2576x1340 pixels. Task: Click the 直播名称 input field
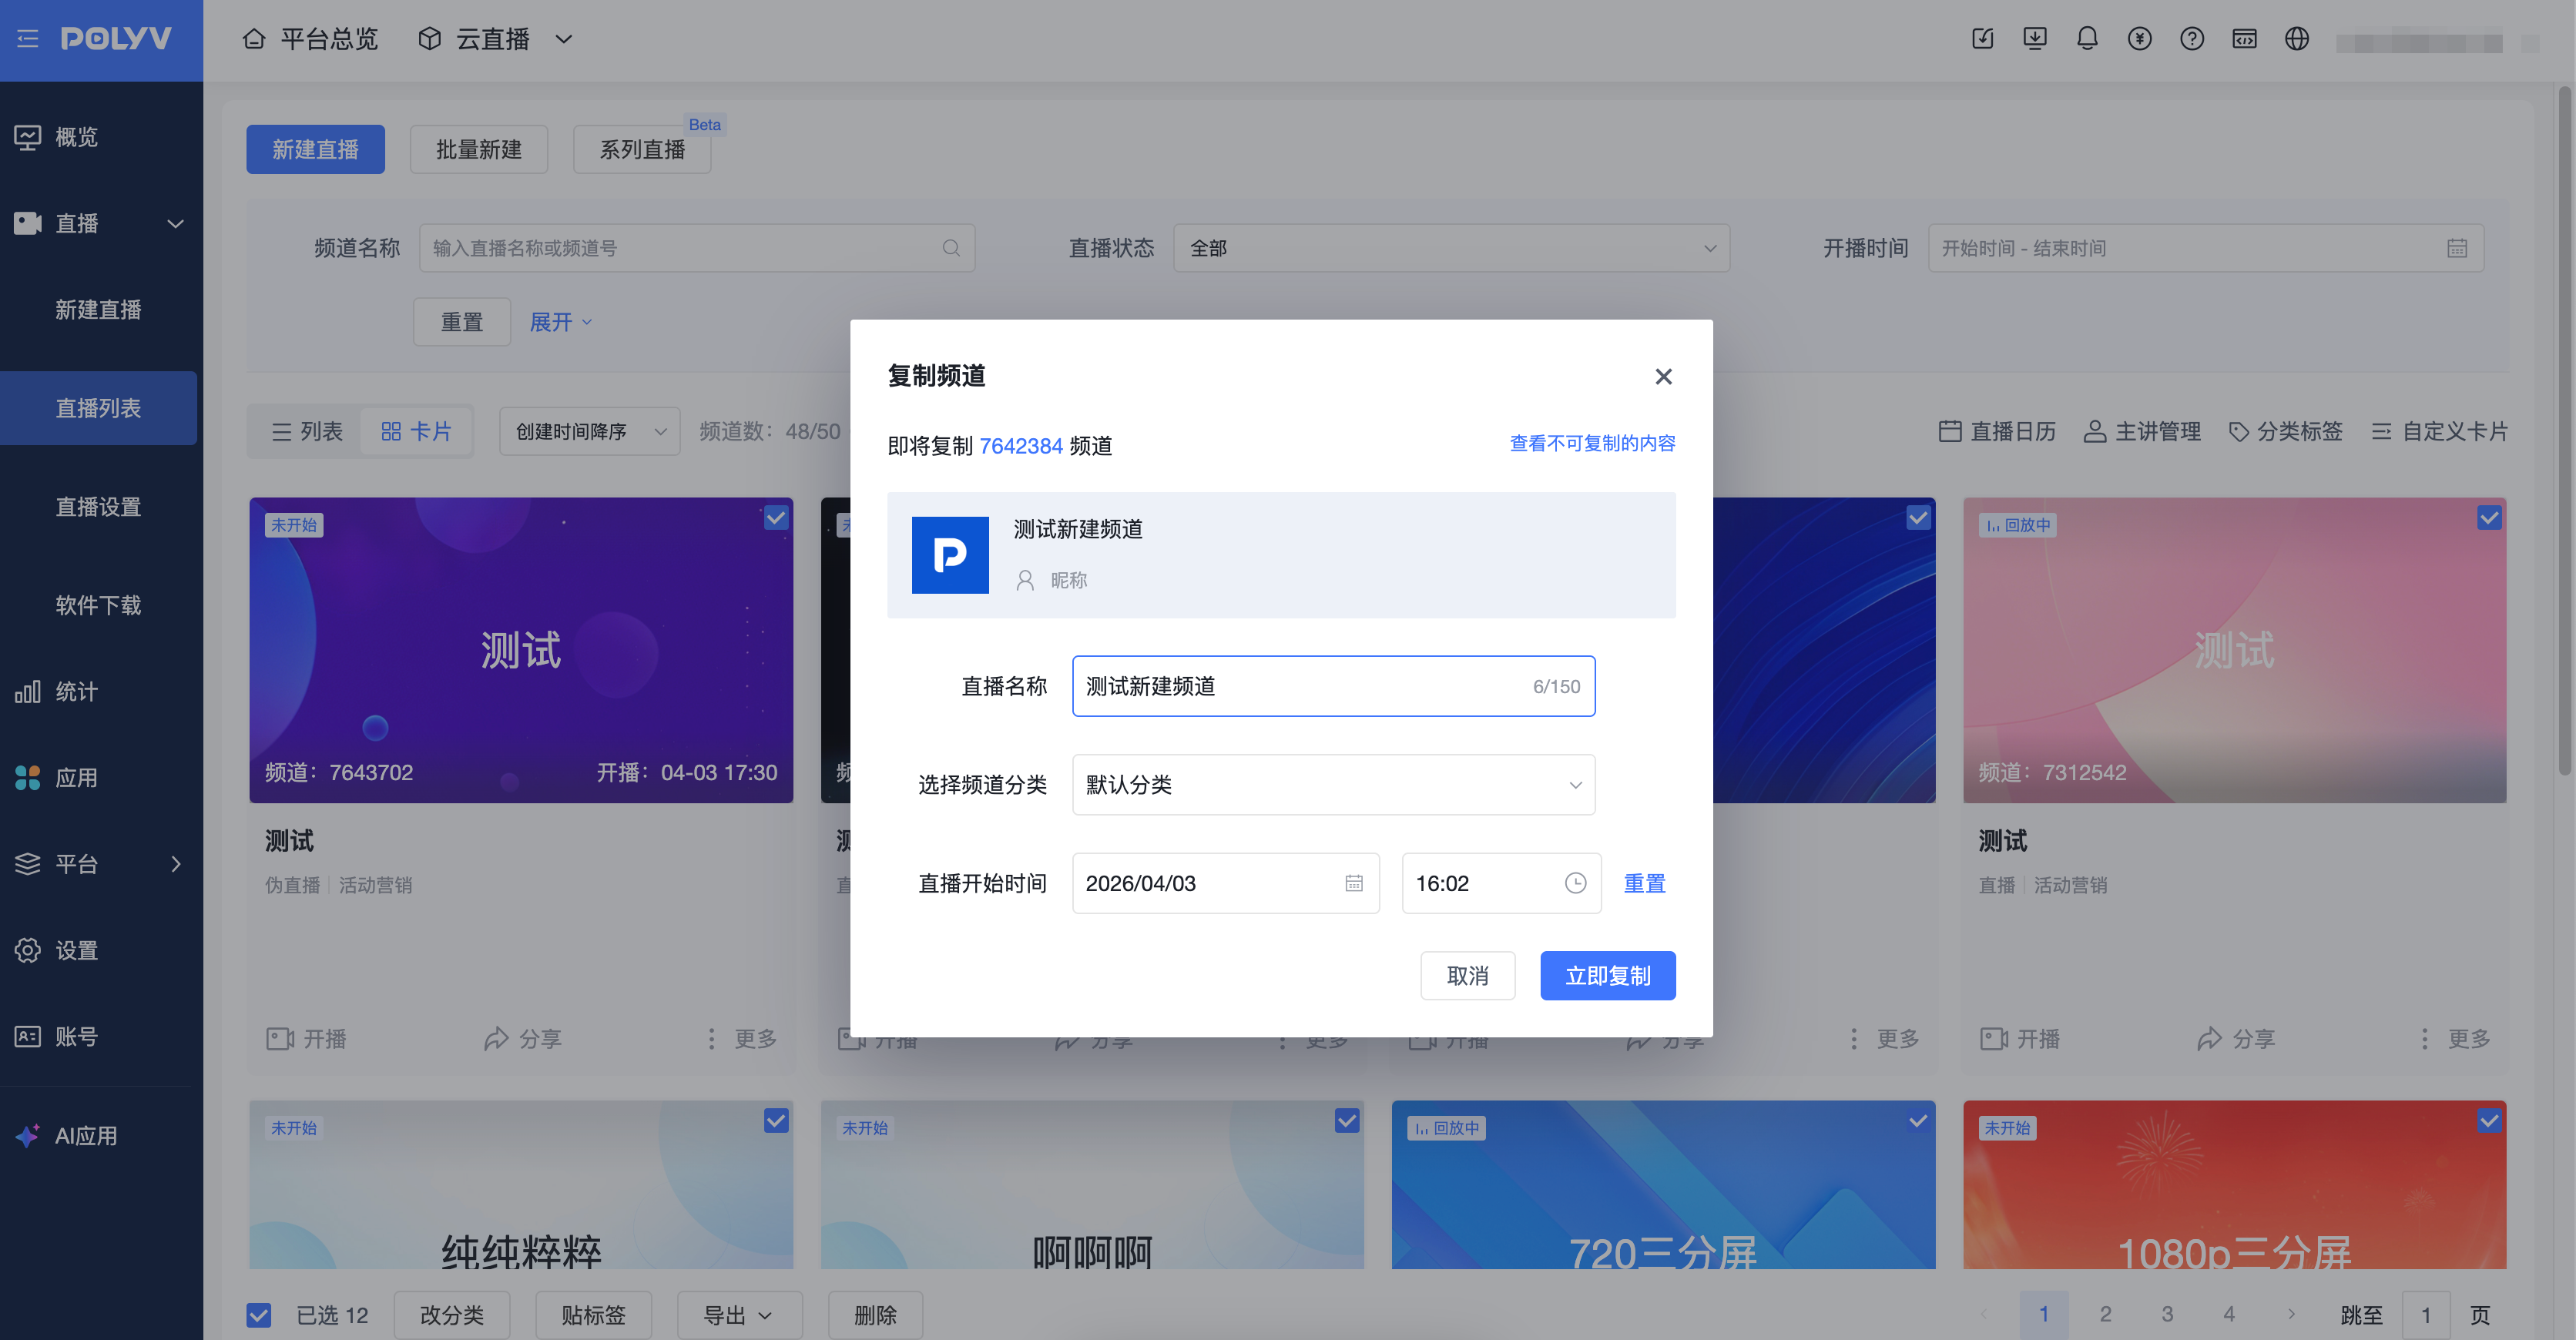[1333, 686]
